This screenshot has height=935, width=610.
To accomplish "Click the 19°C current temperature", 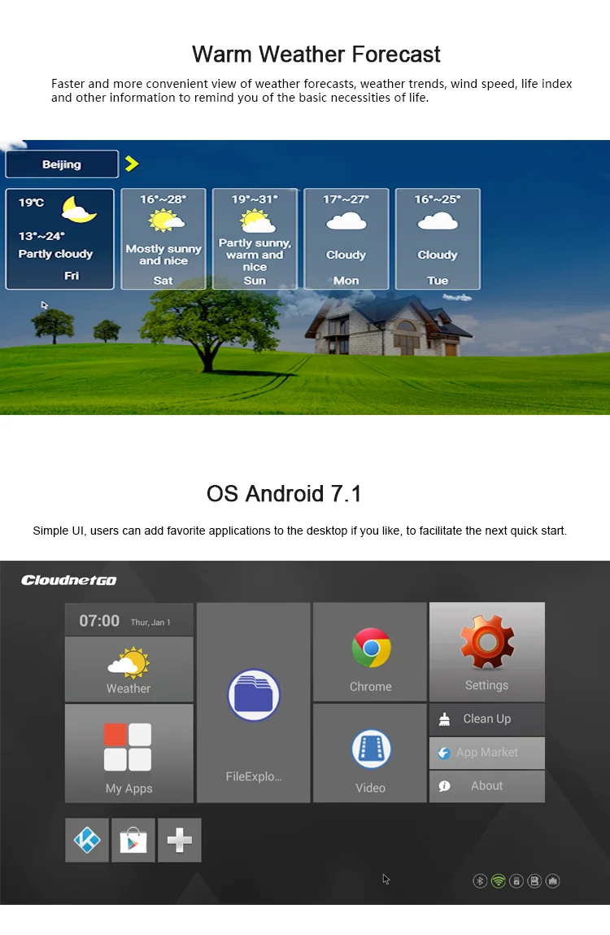I will coord(31,203).
